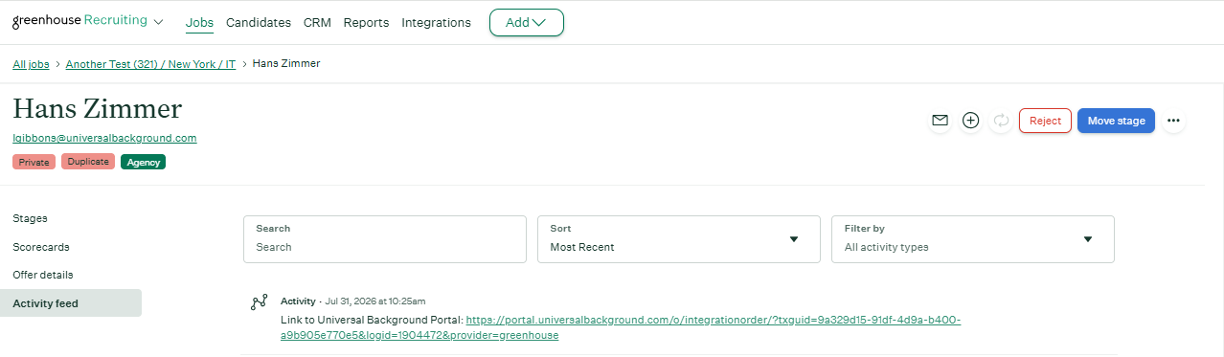Click the lgibbons@universalbackground.com email link
The width and height of the screenshot is (1224, 357).
pyautogui.click(x=104, y=138)
